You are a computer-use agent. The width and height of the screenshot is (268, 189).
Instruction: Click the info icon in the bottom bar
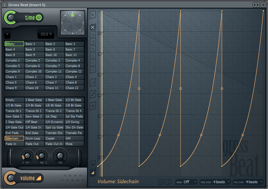pos(168,182)
